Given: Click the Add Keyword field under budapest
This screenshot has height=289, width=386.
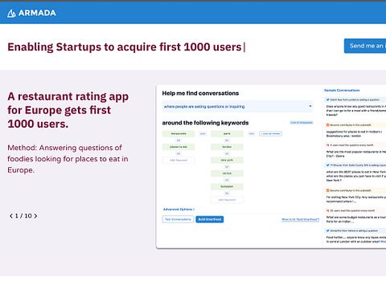Looking at the screenshot, I should (227, 200).
